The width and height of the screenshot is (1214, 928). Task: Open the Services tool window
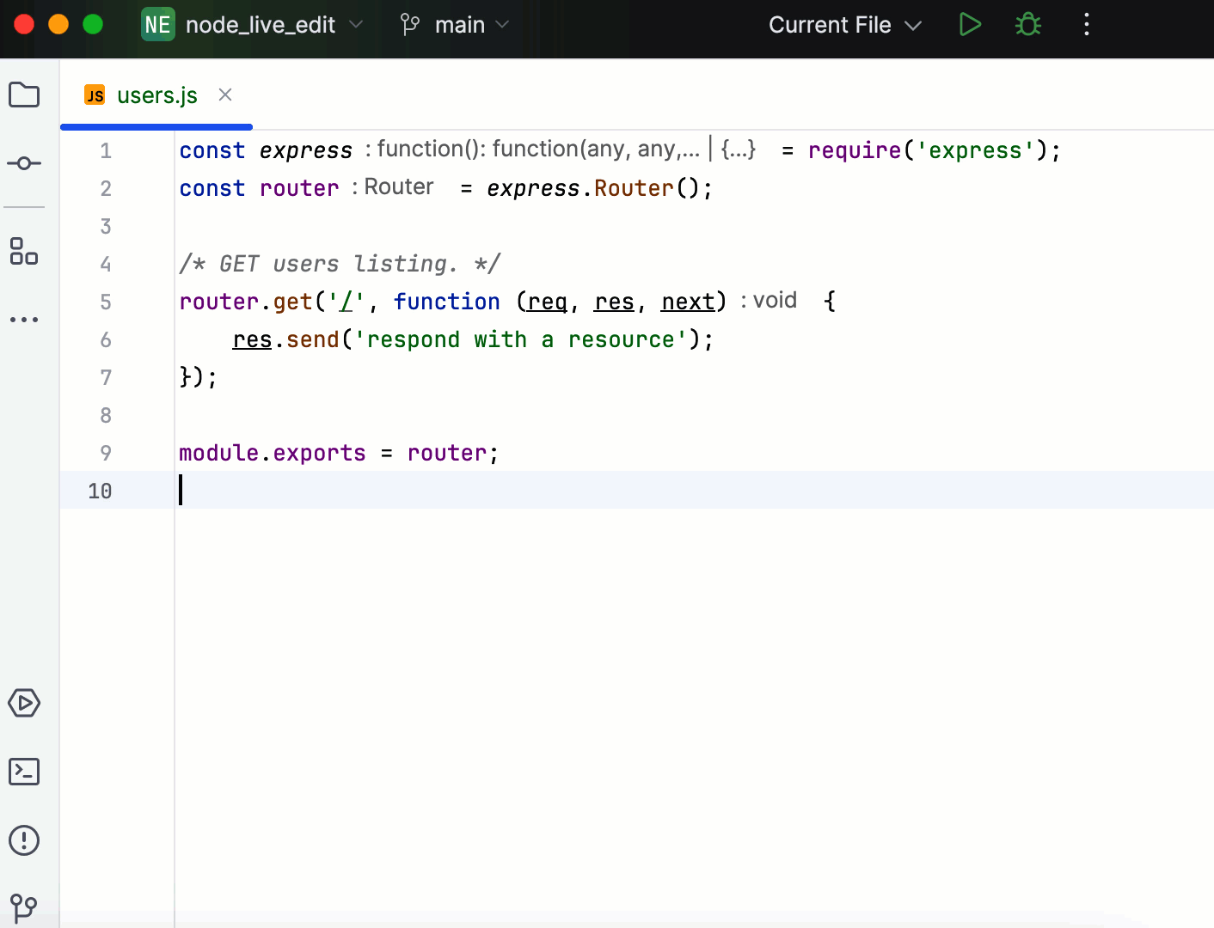24,703
